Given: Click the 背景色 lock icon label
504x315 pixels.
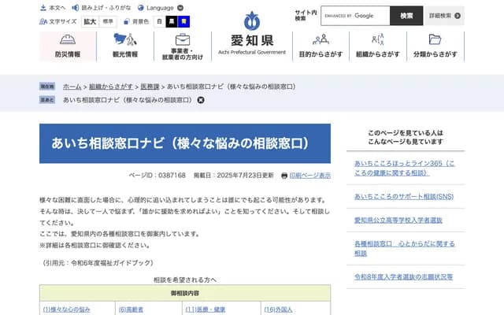Looking at the screenshot, I should click(136, 21).
